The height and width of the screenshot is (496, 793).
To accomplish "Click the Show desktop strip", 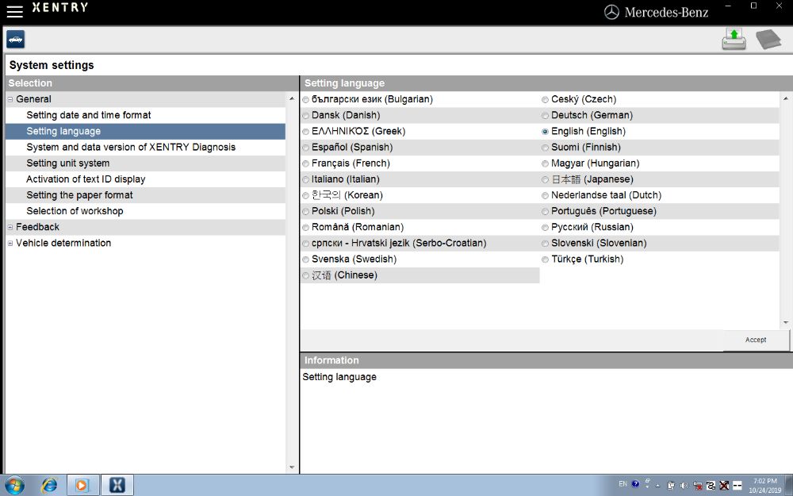I will (x=789, y=486).
